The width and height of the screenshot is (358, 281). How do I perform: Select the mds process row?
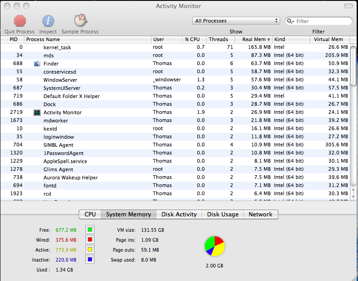[175, 56]
